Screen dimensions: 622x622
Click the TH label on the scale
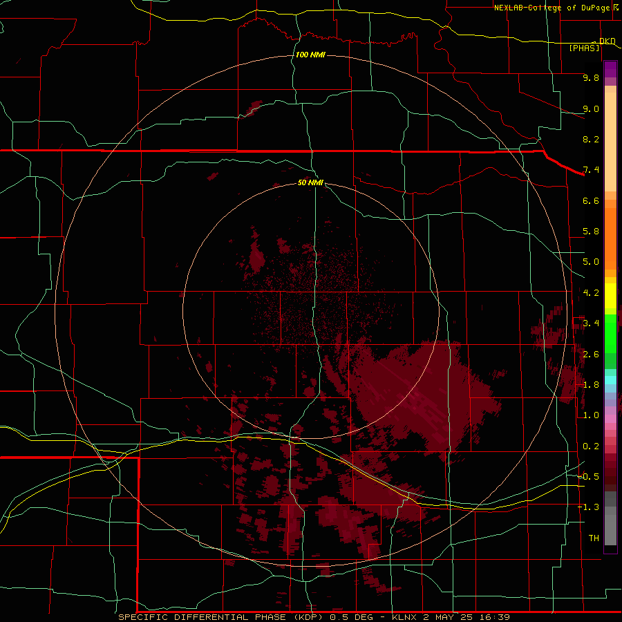[594, 538]
